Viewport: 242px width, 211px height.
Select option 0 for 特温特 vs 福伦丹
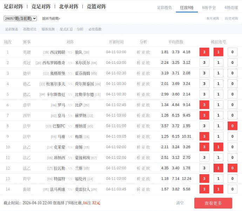[232, 179]
